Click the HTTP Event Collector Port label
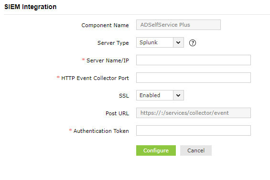 coord(95,78)
